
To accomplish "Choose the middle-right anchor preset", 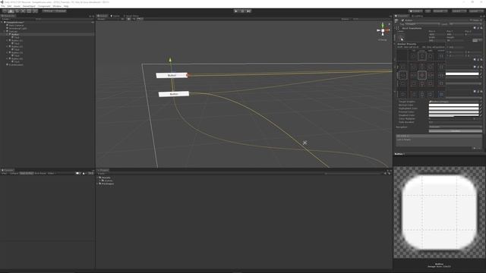I will pos(431,75).
